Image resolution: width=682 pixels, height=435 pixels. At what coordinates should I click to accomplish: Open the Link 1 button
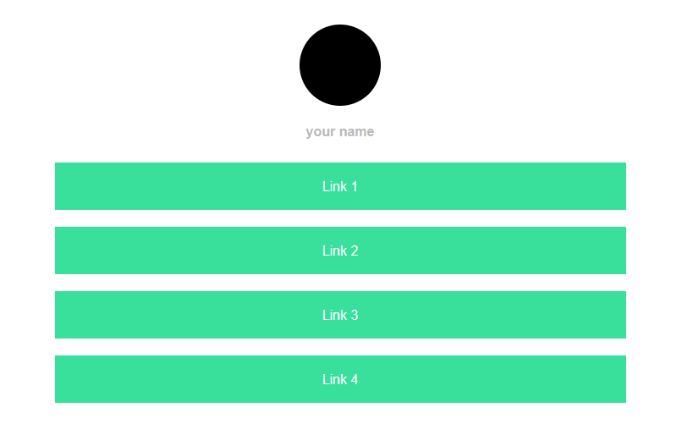click(x=340, y=186)
